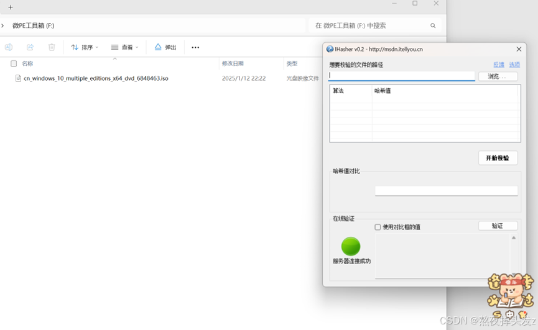The image size is (538, 330).
Task: Click the 哈希值 column header
Action: tap(445, 91)
